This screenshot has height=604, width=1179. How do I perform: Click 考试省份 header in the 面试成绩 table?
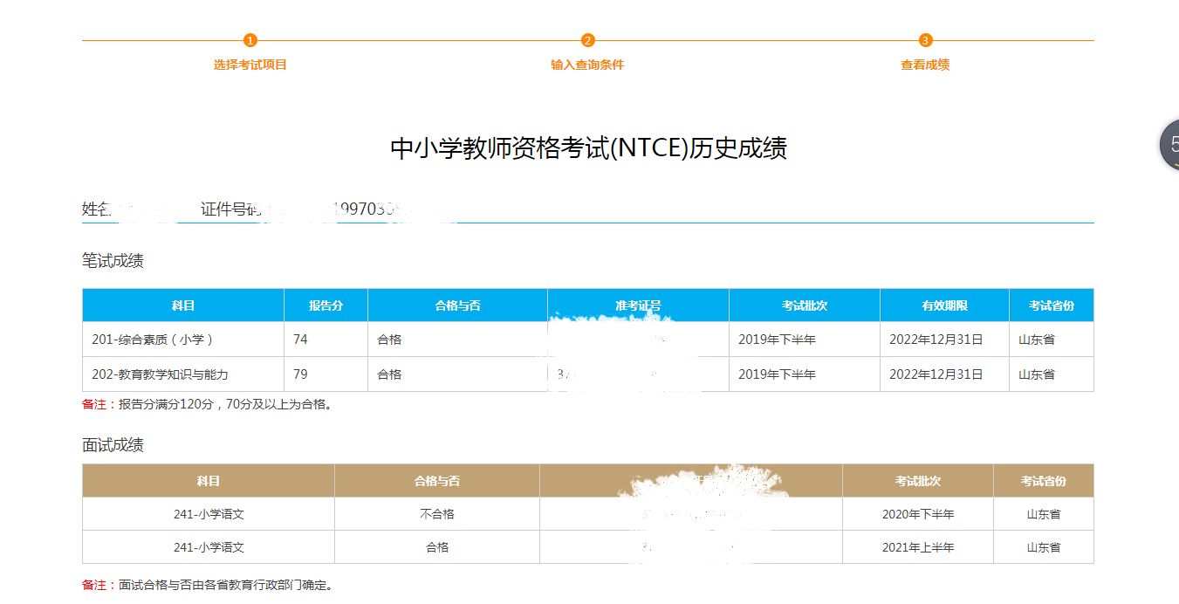(x=1044, y=481)
